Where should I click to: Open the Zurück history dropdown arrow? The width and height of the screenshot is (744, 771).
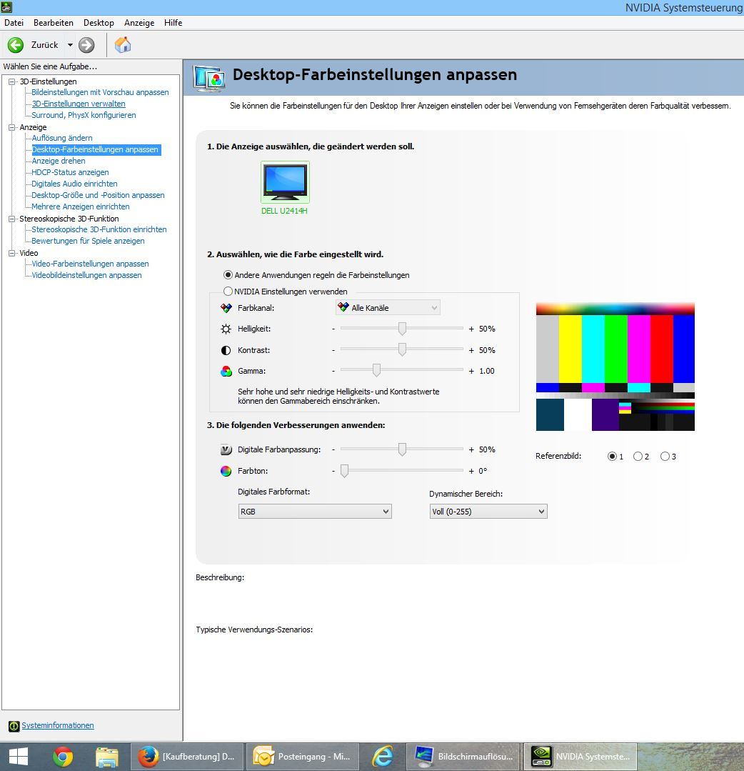point(70,45)
